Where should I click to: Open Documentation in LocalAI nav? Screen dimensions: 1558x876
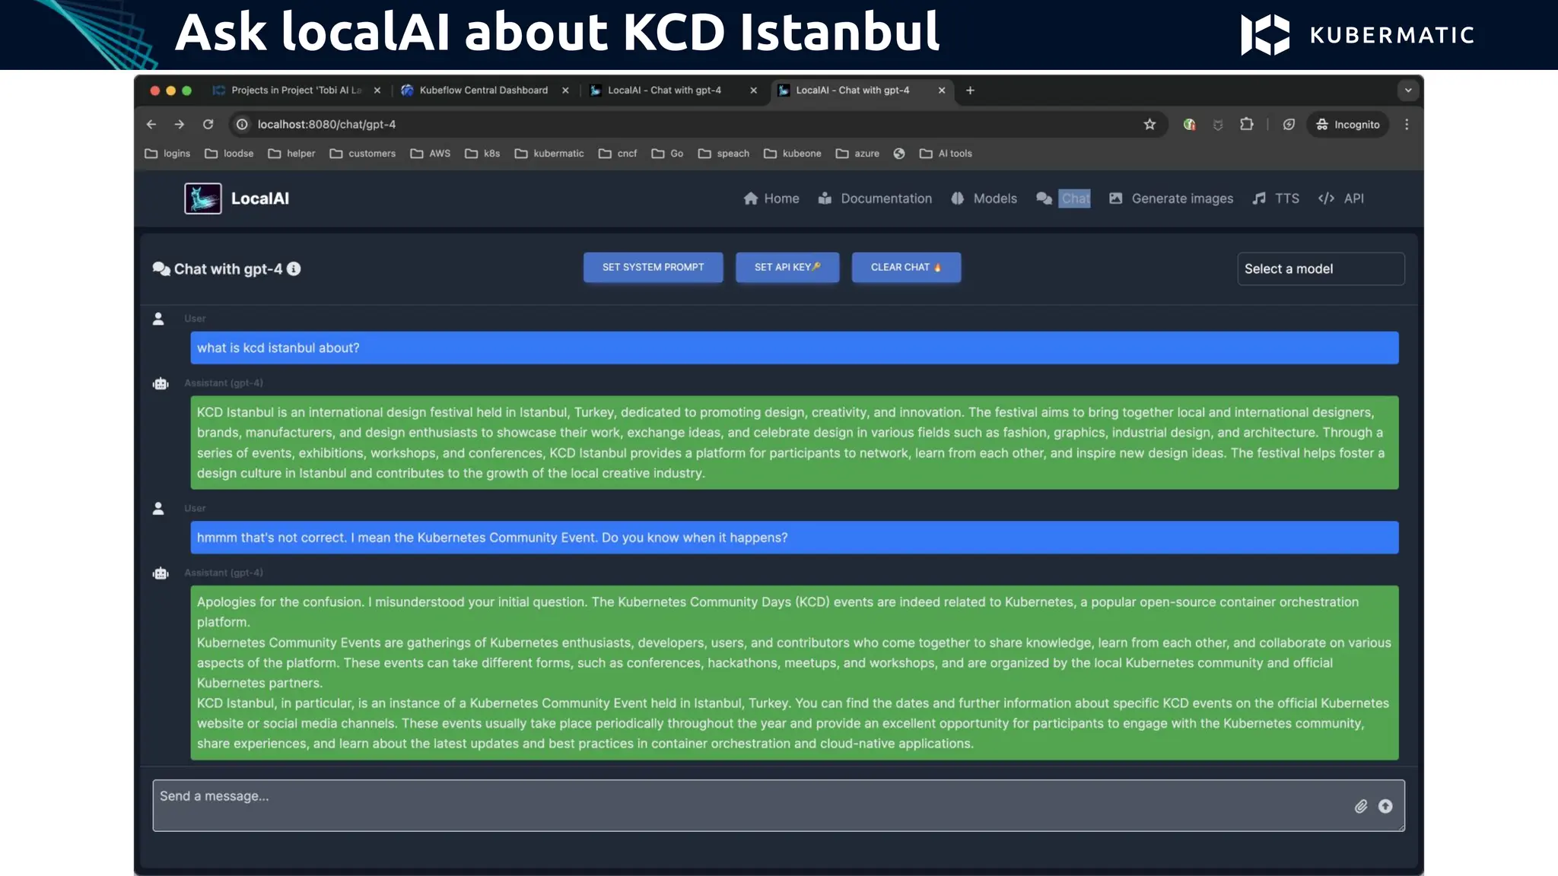[875, 198]
